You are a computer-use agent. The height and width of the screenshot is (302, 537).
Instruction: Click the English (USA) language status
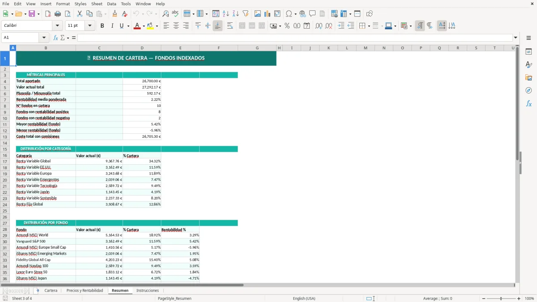tap(304, 298)
